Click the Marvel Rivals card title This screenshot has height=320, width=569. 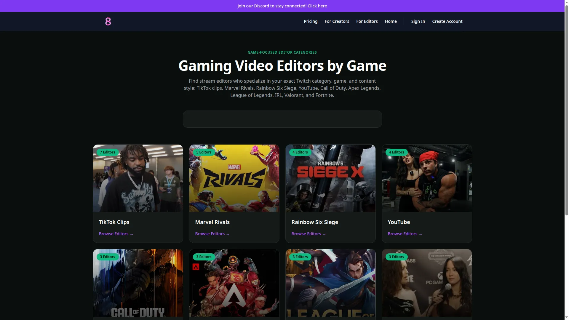[212, 222]
